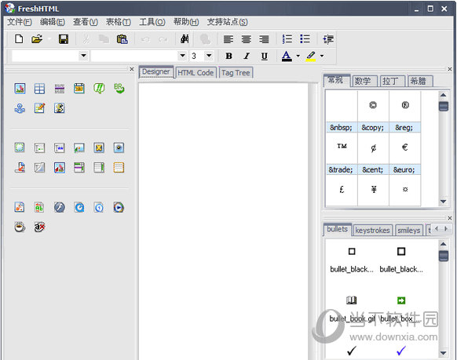
Task: Switch to keystrokes tab
Action: [x=372, y=231]
